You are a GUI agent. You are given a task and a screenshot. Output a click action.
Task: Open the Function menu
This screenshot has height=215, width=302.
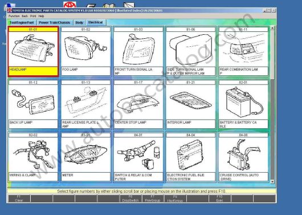tap(14, 16)
